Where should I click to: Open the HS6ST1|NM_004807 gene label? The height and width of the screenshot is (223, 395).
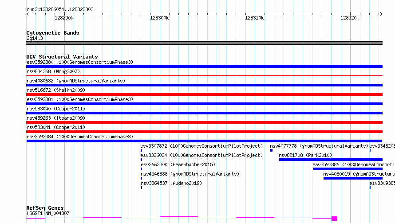pyautogui.click(x=48, y=213)
